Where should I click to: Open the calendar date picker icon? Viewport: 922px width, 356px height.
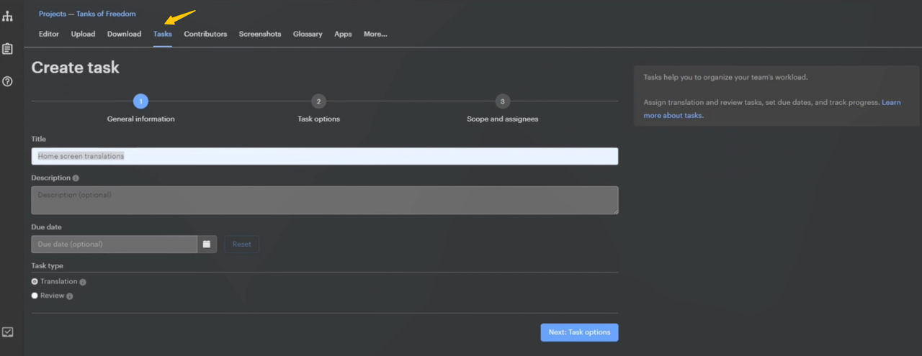point(207,245)
